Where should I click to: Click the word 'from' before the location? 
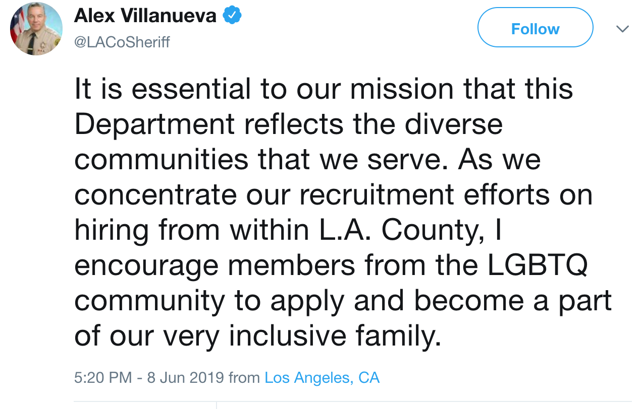pyautogui.click(x=244, y=377)
